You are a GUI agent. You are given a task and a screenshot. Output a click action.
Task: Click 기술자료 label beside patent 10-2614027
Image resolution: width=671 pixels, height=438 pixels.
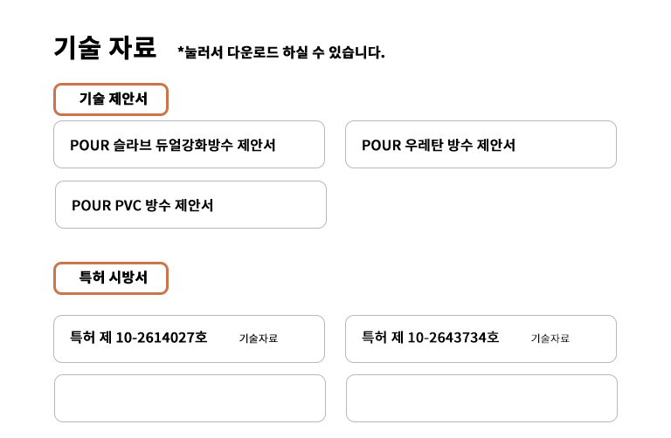(x=259, y=339)
